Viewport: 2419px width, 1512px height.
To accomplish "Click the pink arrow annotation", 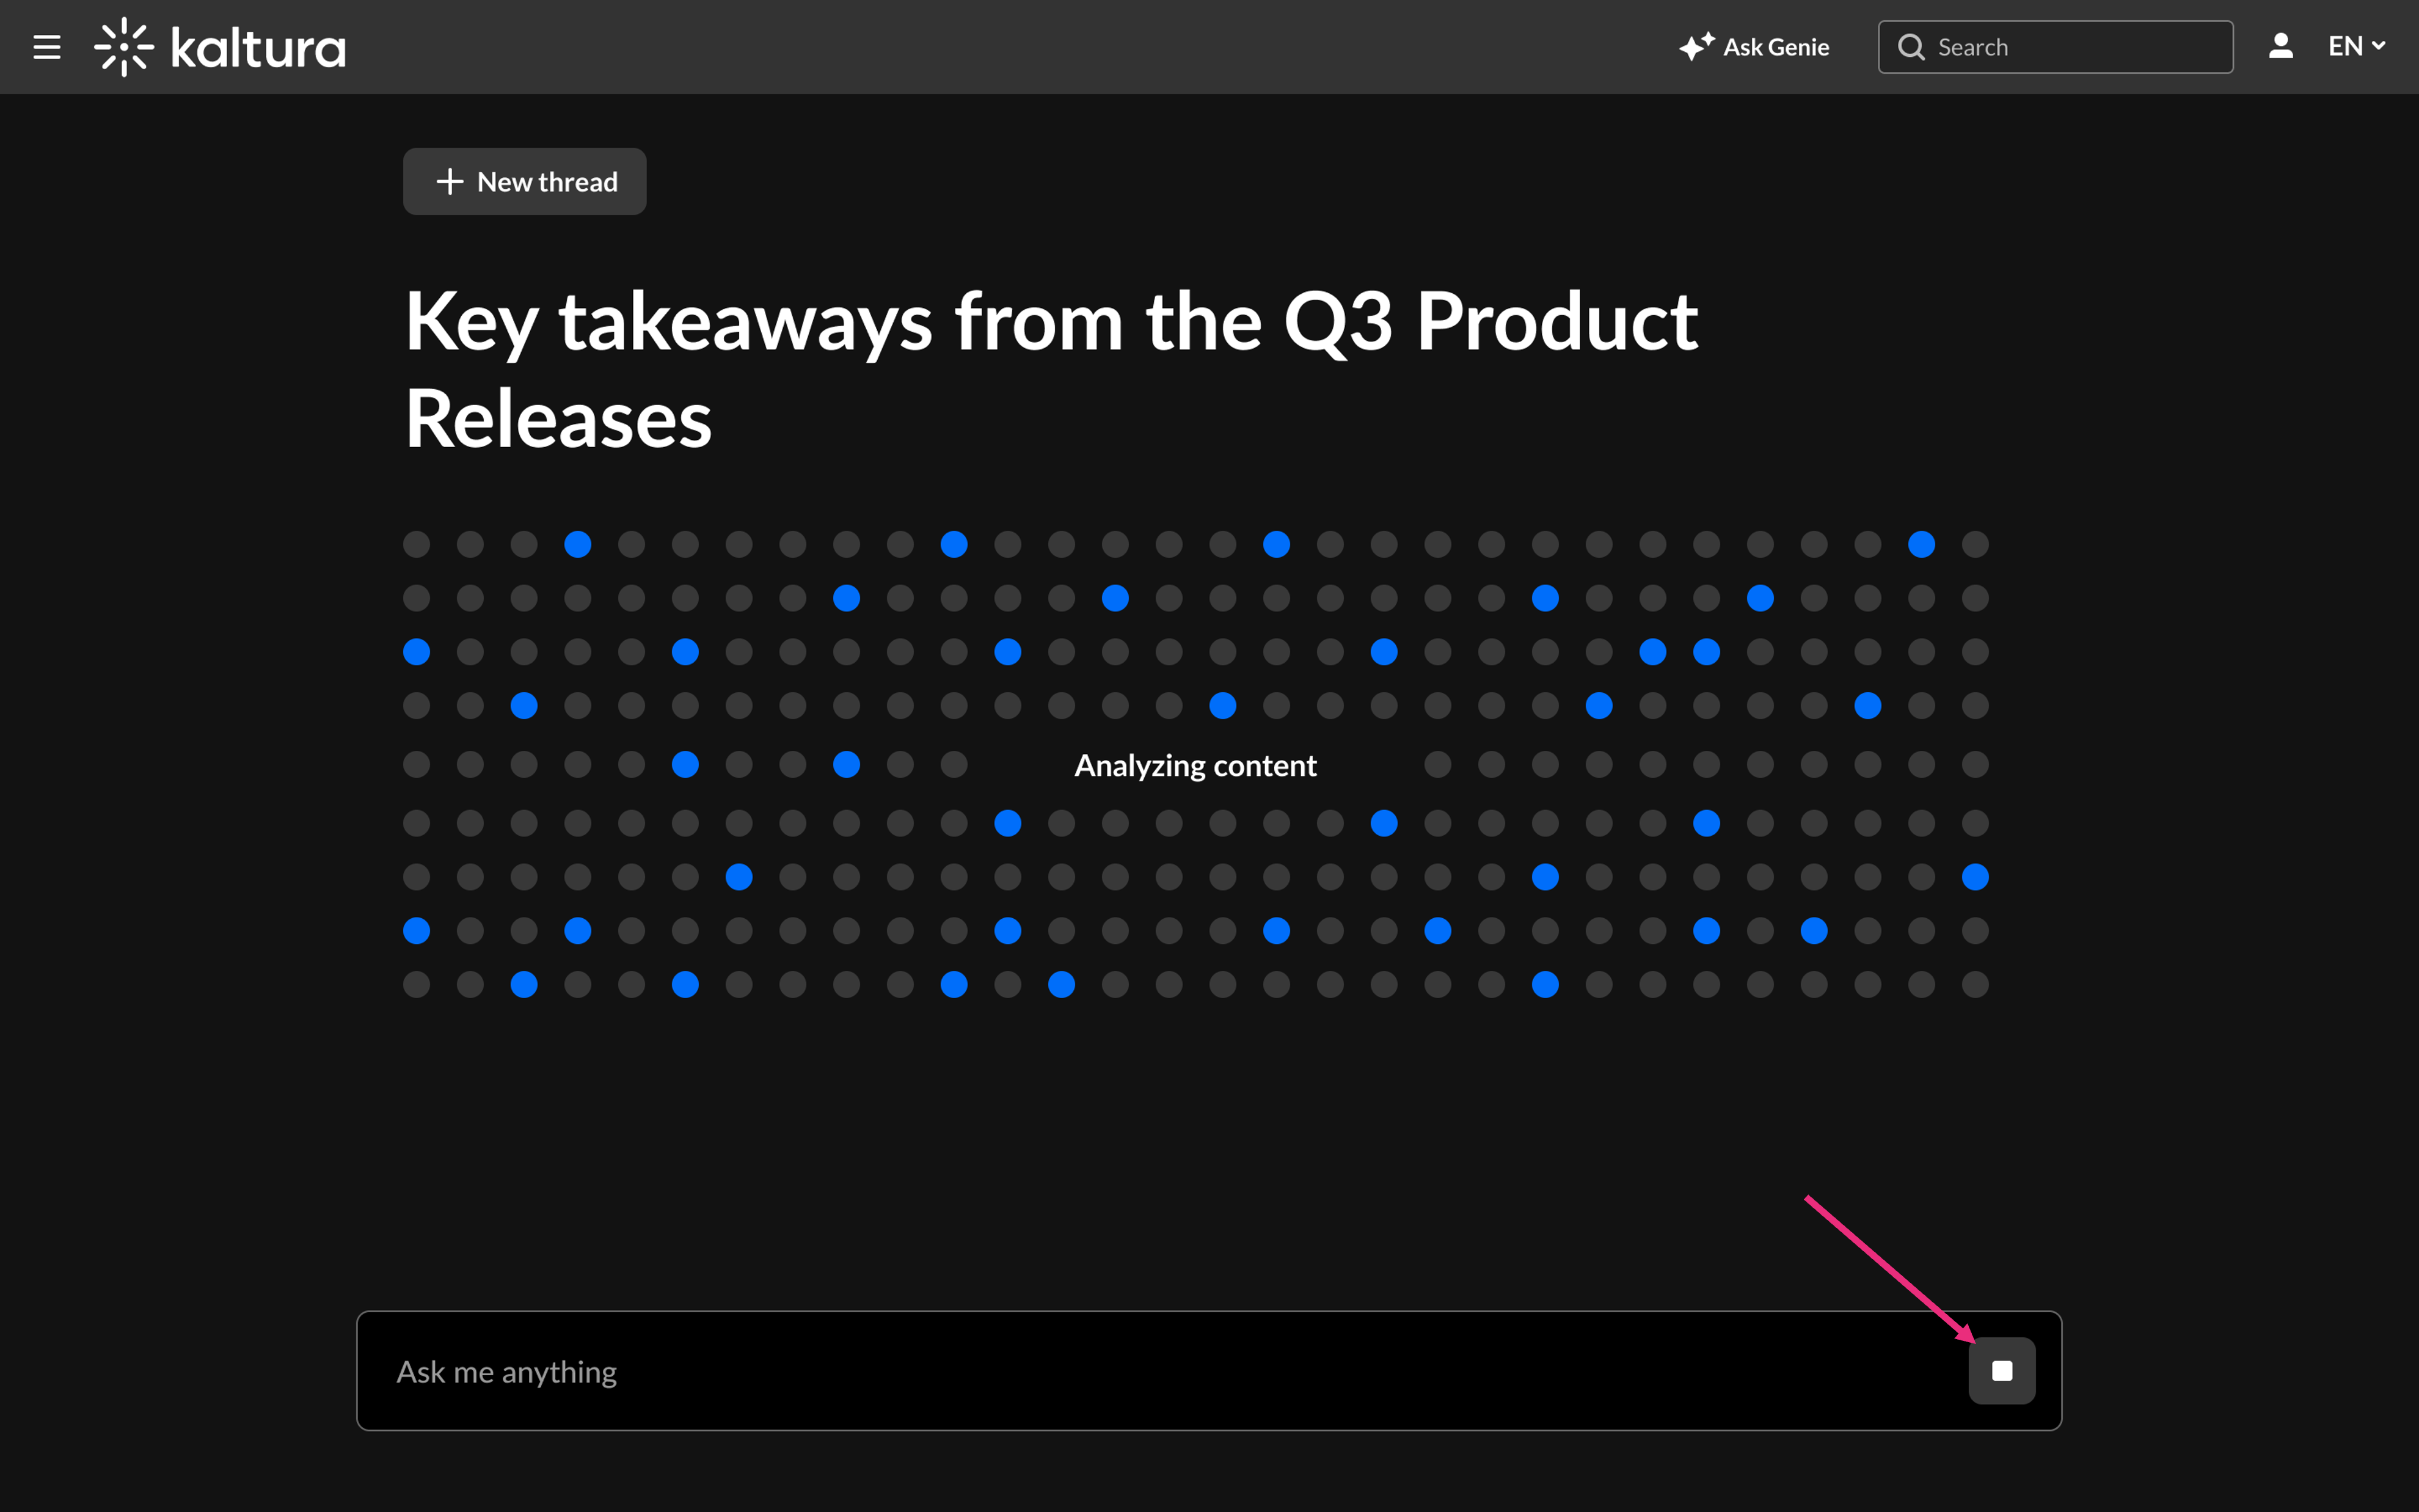I will coord(1890,1269).
